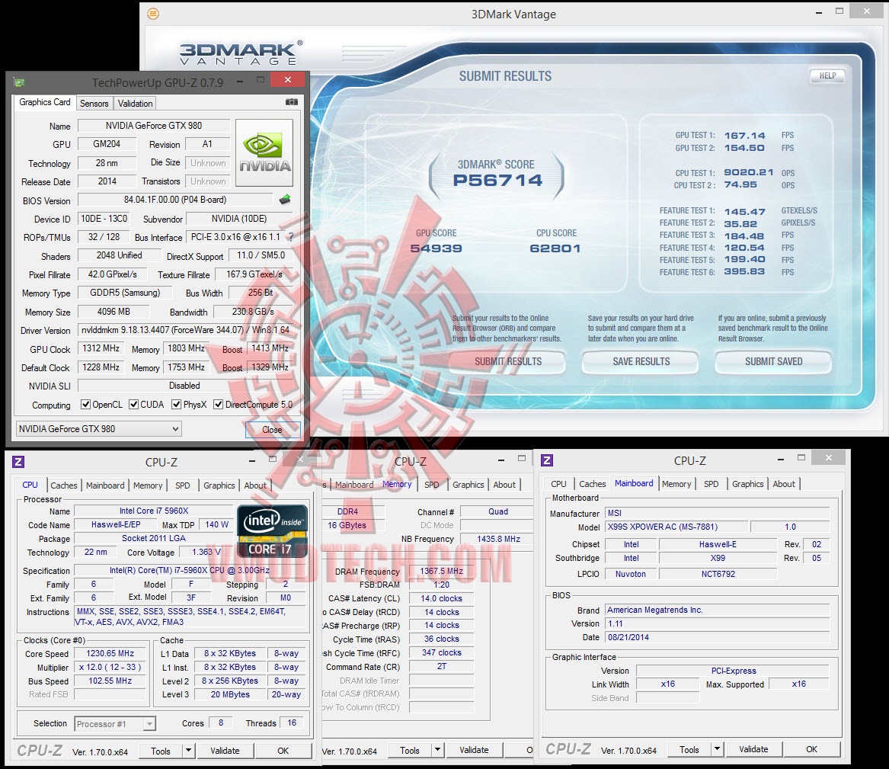This screenshot has width=889, height=769.
Task: Open Caches tab in left CPU-Z window
Action: pyautogui.click(x=63, y=485)
